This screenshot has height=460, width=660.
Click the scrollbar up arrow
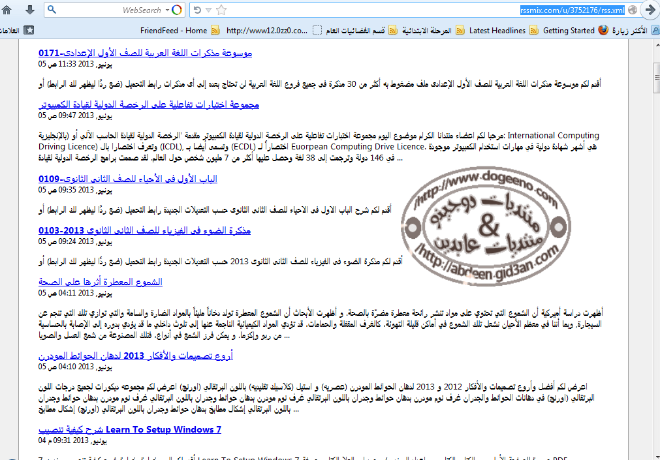pos(656,44)
